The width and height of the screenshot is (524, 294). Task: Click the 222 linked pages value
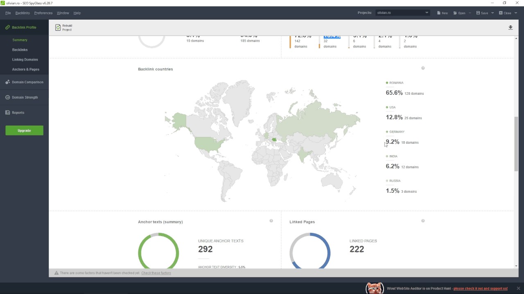click(x=357, y=249)
